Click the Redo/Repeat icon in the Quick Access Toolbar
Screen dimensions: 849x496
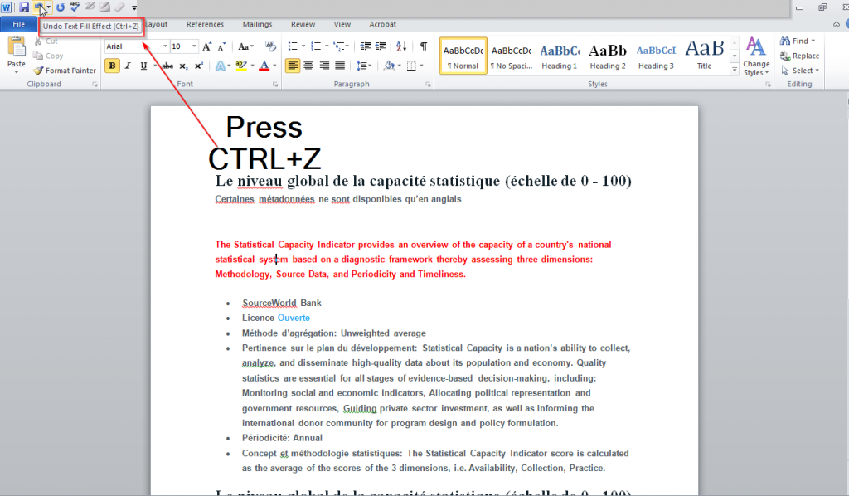(x=60, y=7)
